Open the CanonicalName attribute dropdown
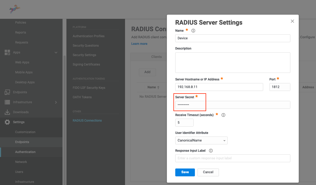 click(x=201, y=140)
